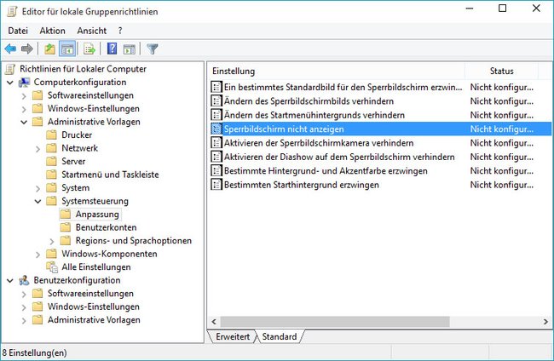Open the ? help menu
The width and height of the screenshot is (554, 361).
pyautogui.click(x=120, y=31)
